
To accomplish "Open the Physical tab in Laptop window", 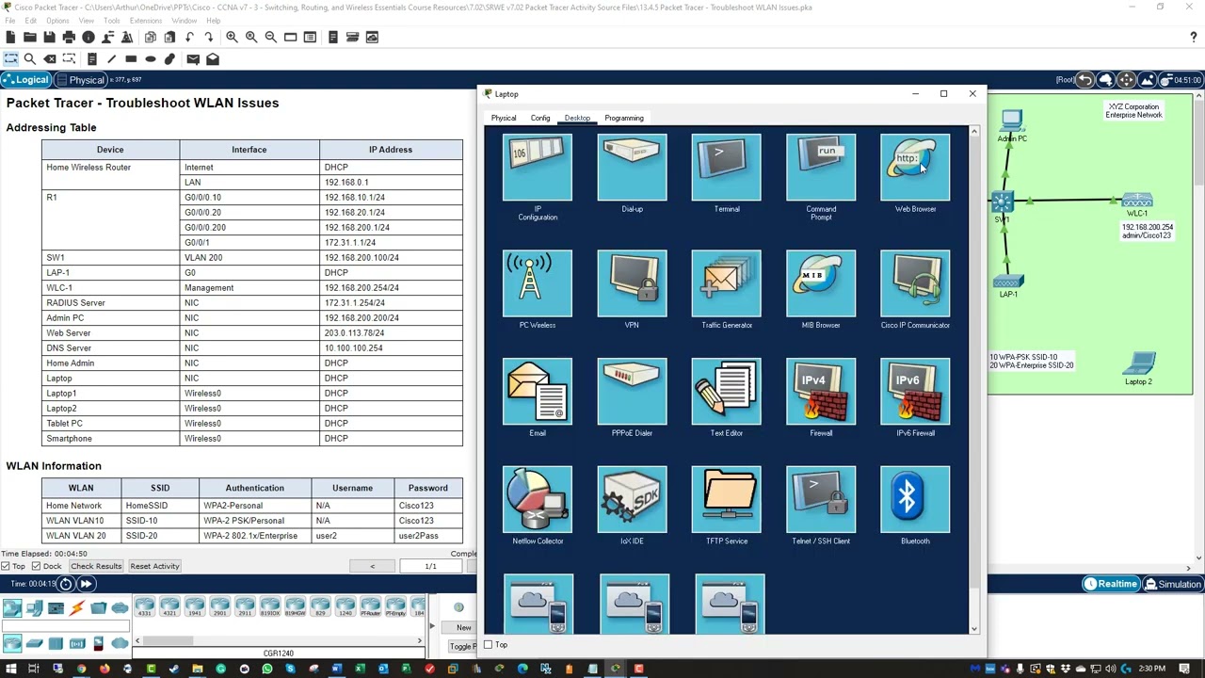I will click(504, 118).
